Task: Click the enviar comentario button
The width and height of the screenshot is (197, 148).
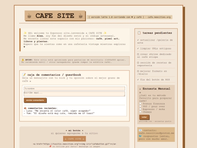Action: (35, 100)
